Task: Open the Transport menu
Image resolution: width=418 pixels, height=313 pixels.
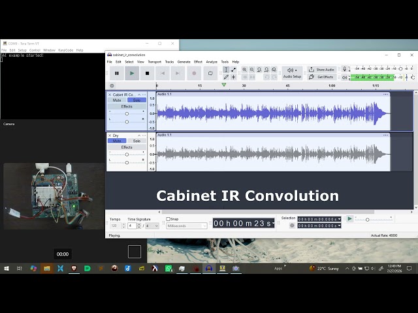Action: pyautogui.click(x=155, y=62)
